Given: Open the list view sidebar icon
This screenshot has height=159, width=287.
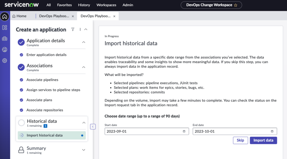Looking at the screenshot, I should coord(5,28).
